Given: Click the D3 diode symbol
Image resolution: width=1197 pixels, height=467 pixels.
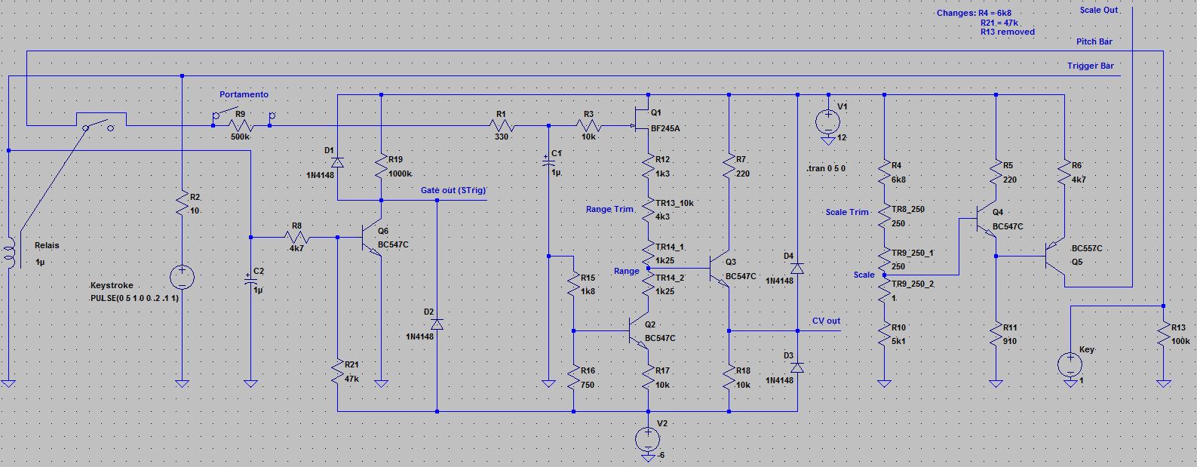Looking at the screenshot, I should coord(797,367).
